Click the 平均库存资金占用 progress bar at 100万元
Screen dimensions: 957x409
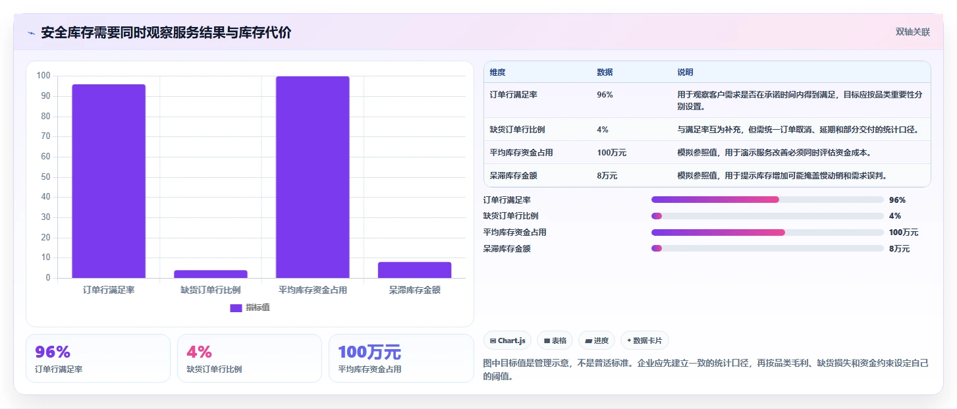[x=767, y=232]
